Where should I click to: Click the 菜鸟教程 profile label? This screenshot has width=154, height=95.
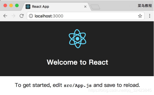(x=145, y=6)
